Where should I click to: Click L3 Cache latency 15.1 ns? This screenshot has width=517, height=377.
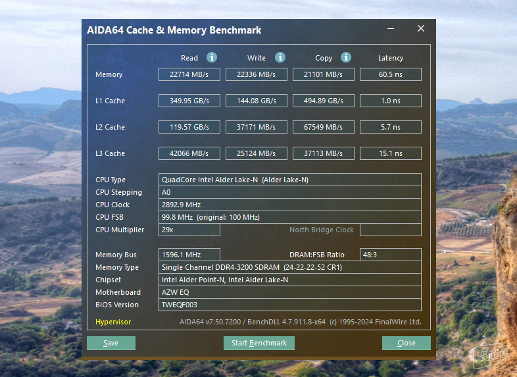[391, 154]
